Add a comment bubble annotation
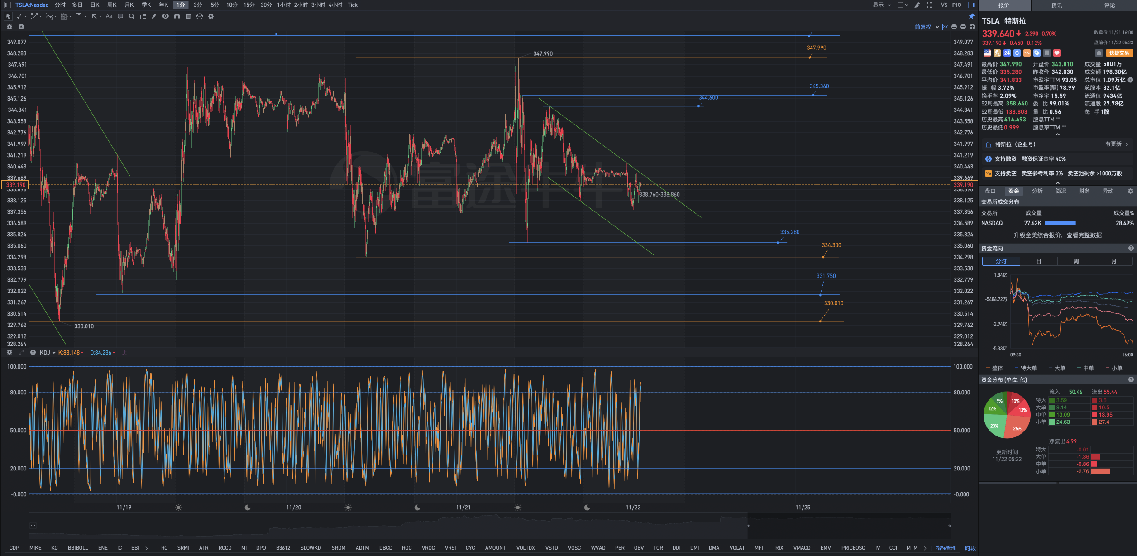1137x556 pixels. pos(120,16)
